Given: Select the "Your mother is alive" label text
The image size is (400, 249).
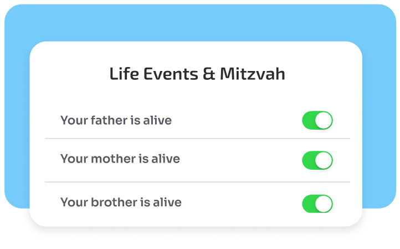Looking at the screenshot, I should (x=120, y=159).
